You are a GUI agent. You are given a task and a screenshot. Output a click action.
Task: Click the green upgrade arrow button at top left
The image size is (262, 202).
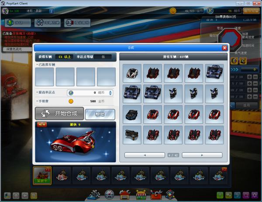(x=18, y=23)
